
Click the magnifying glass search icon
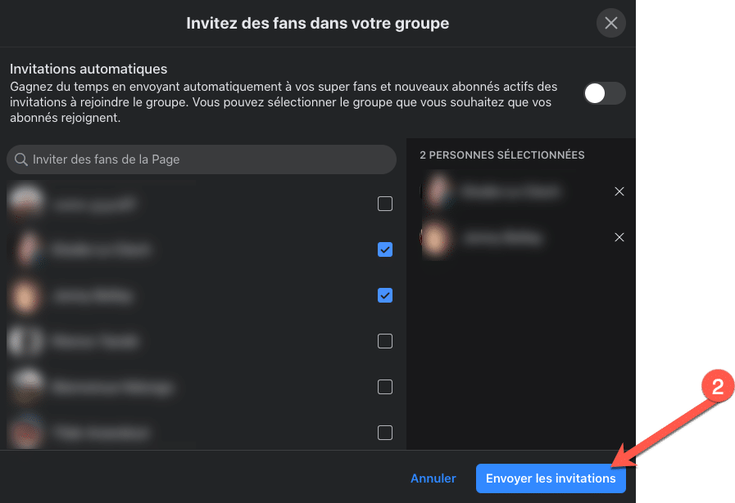20,159
